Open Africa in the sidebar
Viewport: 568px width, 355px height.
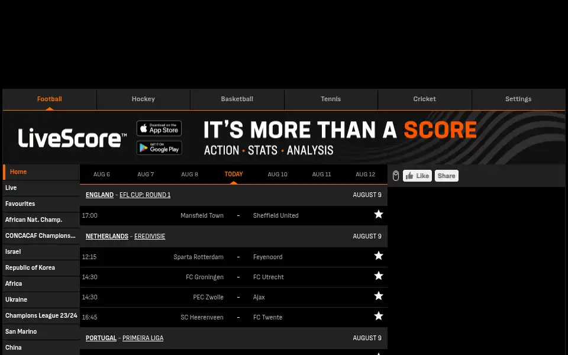click(41, 283)
